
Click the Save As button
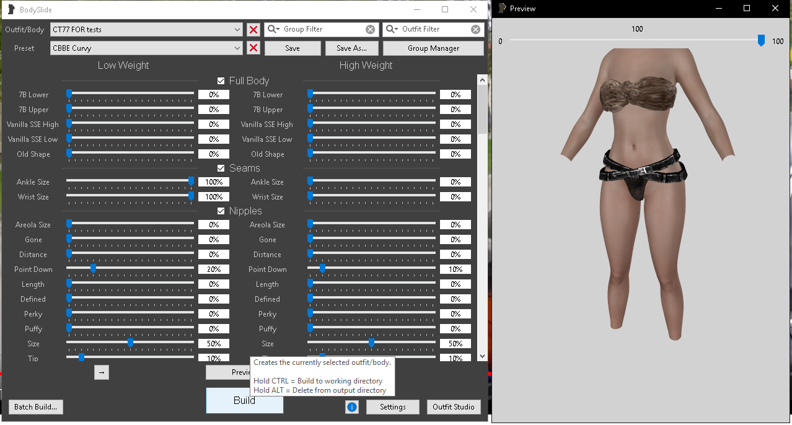pos(351,48)
